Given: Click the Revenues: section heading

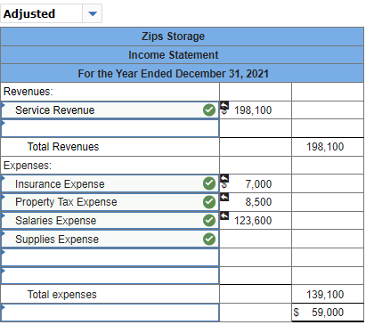Looking at the screenshot, I should coord(28,92).
